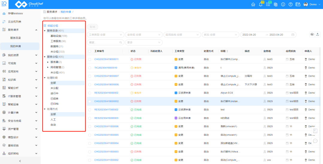
Task: Select 工单服务(38) tree item
Action: coord(58,41)
